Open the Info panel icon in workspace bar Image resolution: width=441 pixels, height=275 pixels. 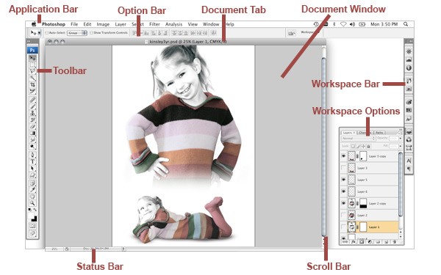(x=409, y=68)
